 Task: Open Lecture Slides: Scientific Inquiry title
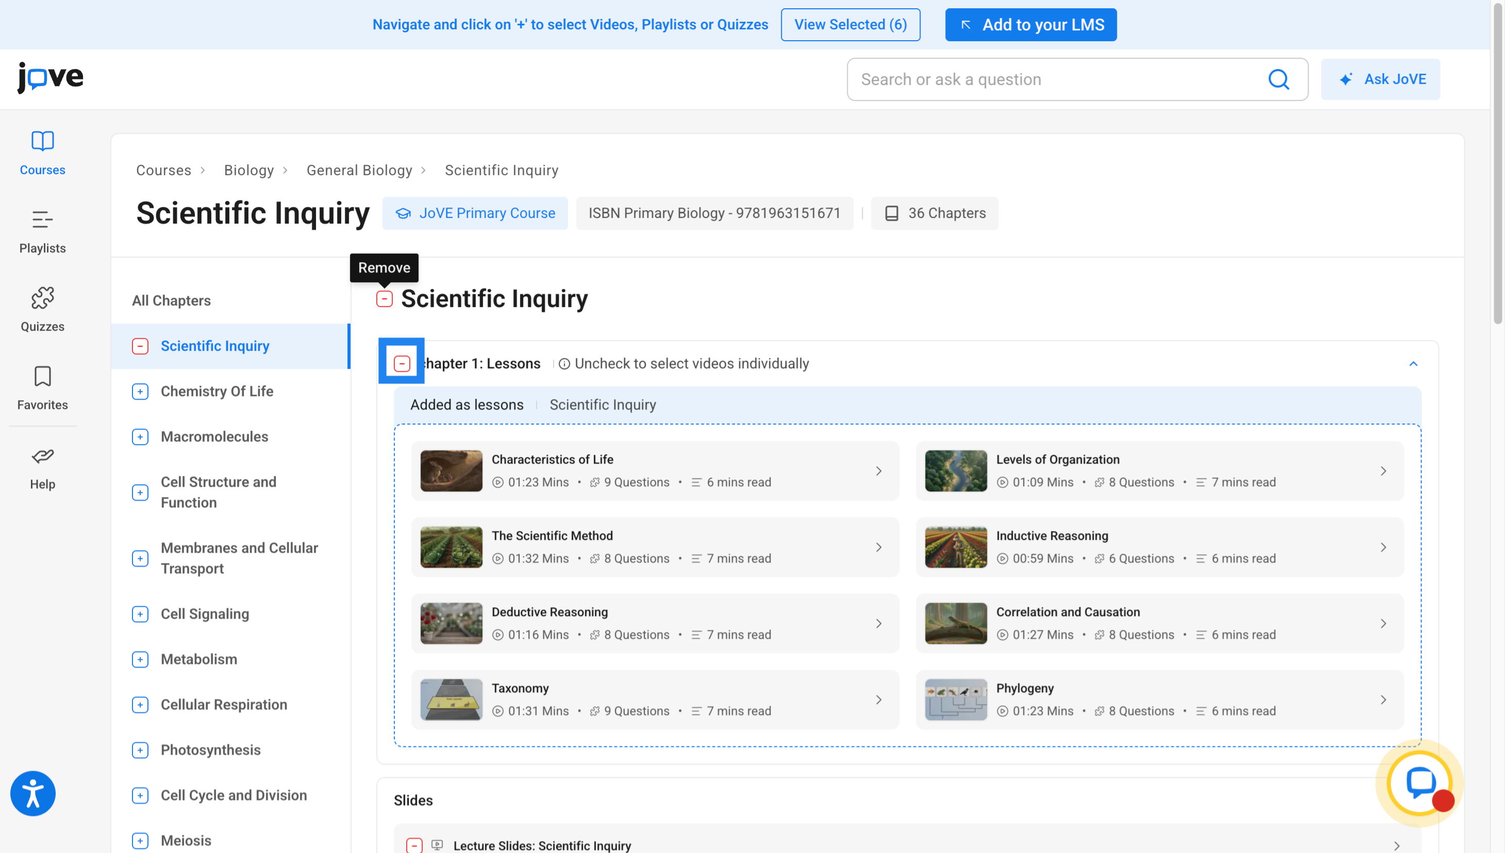[542, 846]
